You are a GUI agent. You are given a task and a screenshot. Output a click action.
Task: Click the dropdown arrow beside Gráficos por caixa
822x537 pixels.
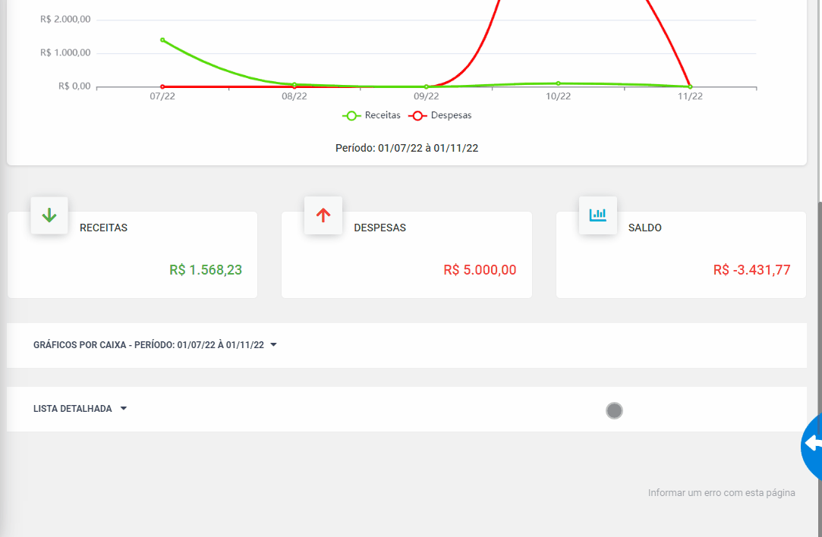pyautogui.click(x=274, y=345)
